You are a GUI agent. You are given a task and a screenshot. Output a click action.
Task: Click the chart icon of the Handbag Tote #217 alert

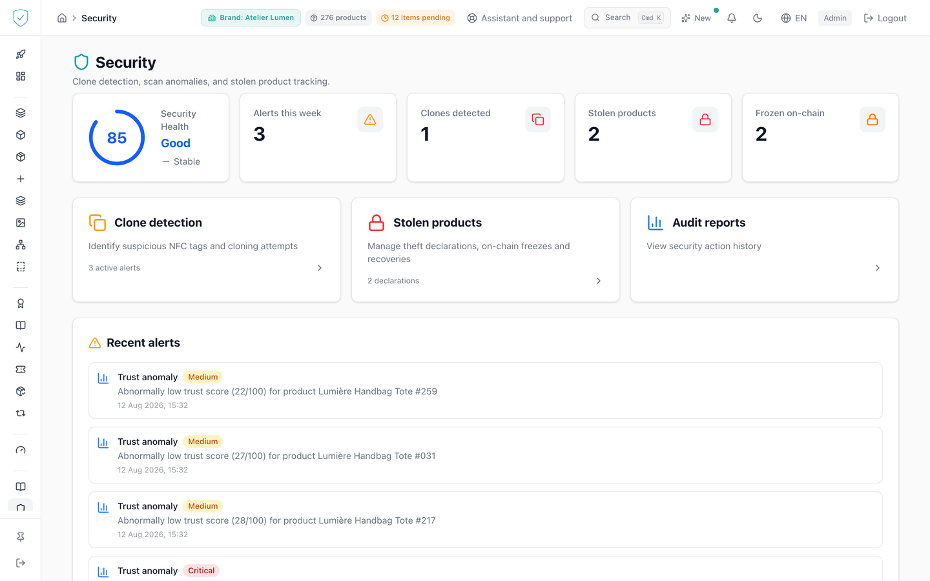[x=103, y=507]
